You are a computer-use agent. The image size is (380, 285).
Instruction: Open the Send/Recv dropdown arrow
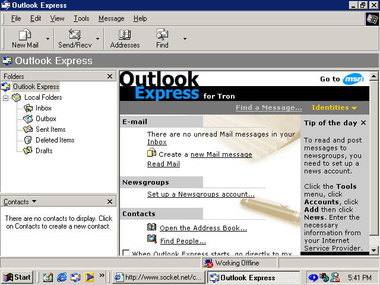[x=97, y=39]
